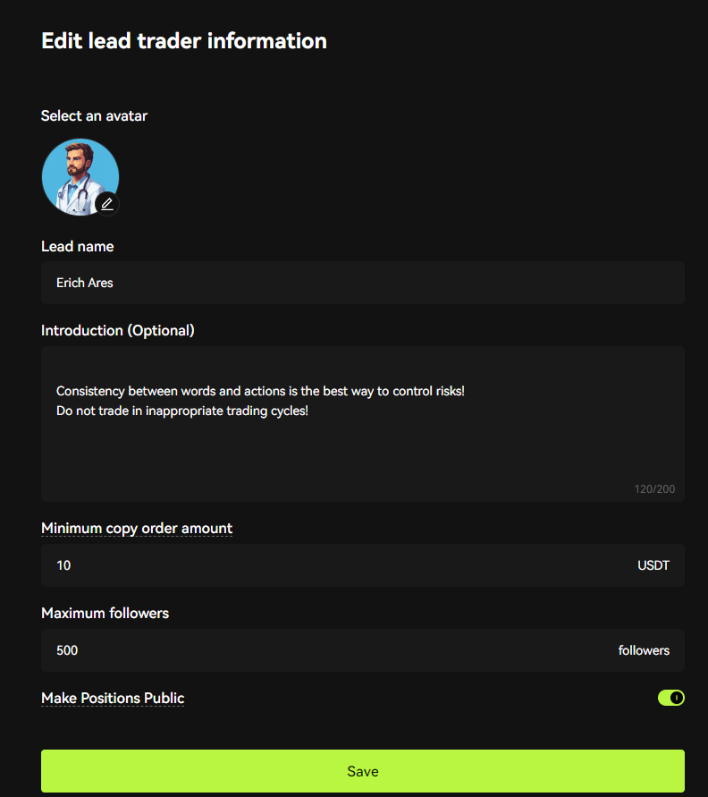Click the Maximum followers label
Viewport: 708px width, 797px height.
coord(105,613)
